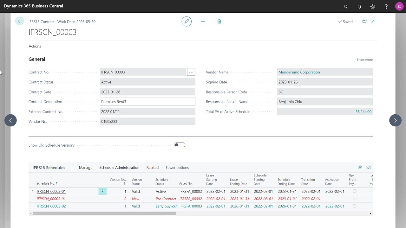The width and height of the screenshot is (406, 228).
Task: Click Show more in General section
Action: (365, 60)
